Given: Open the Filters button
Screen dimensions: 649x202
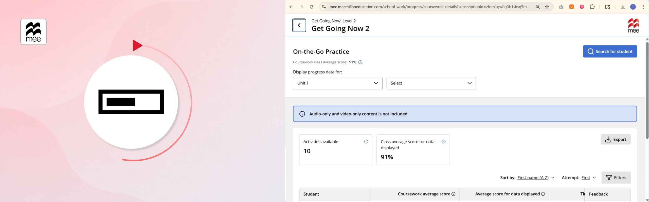Looking at the screenshot, I should tap(616, 178).
